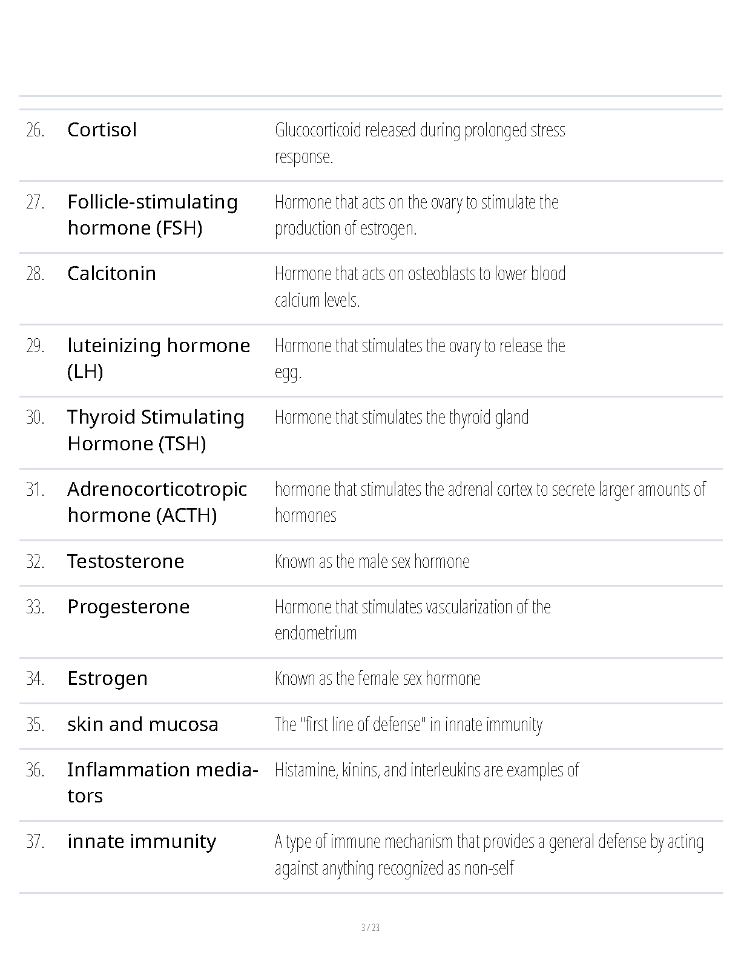741x960 pixels.
Task: Click definition about Glucocorticoid released during stress
Action: tap(420, 143)
